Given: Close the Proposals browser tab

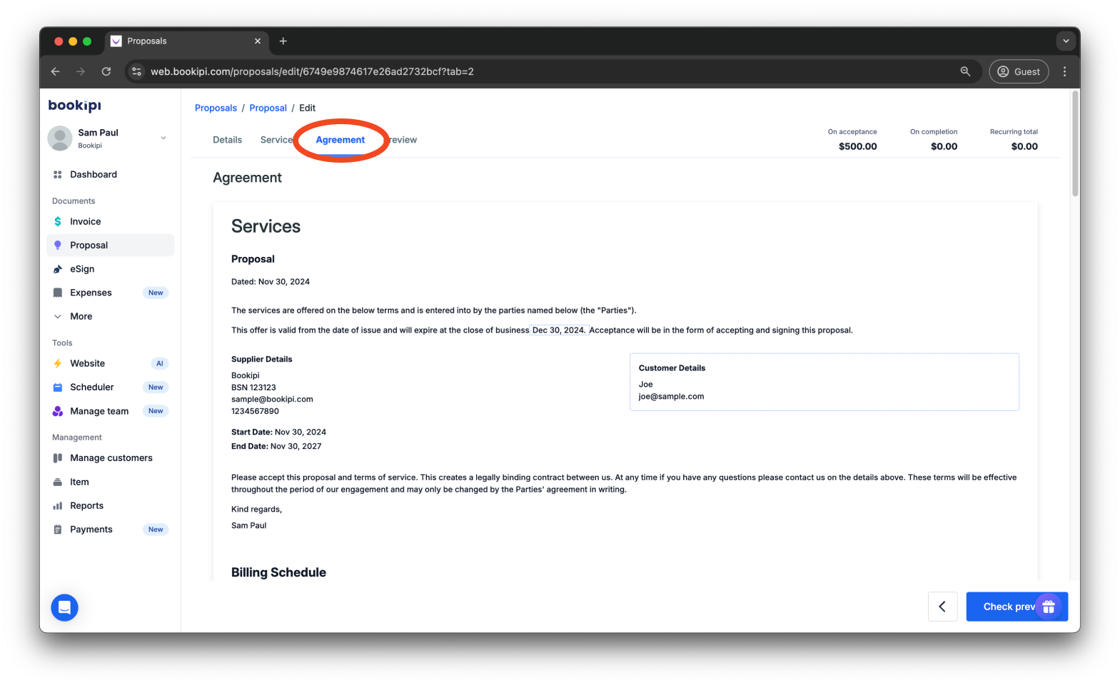Looking at the screenshot, I should click(258, 41).
